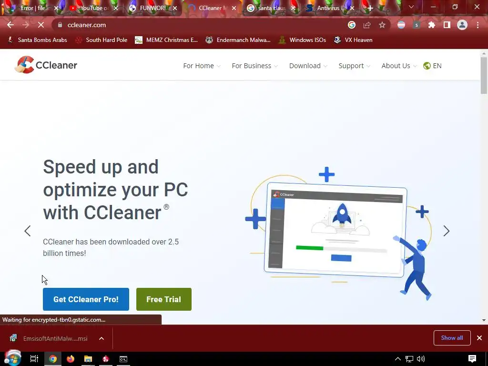
Task: Expand the For Business menu
Action: pos(254,66)
